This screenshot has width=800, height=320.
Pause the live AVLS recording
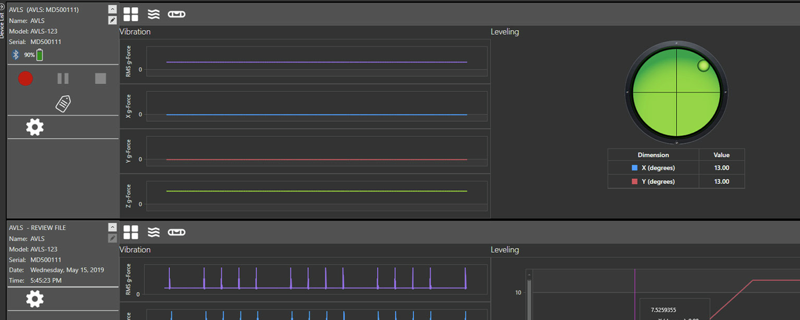point(63,79)
